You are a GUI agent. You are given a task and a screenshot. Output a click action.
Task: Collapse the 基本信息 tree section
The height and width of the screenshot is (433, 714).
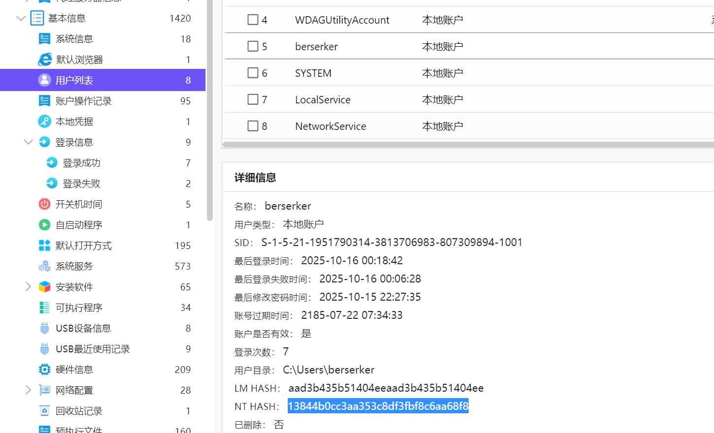(21, 18)
